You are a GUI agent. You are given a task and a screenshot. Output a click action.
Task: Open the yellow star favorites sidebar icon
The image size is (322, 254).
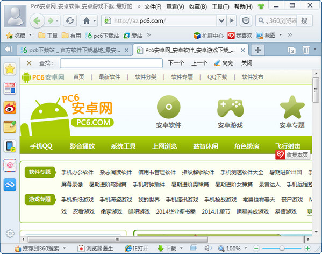click(x=10, y=69)
